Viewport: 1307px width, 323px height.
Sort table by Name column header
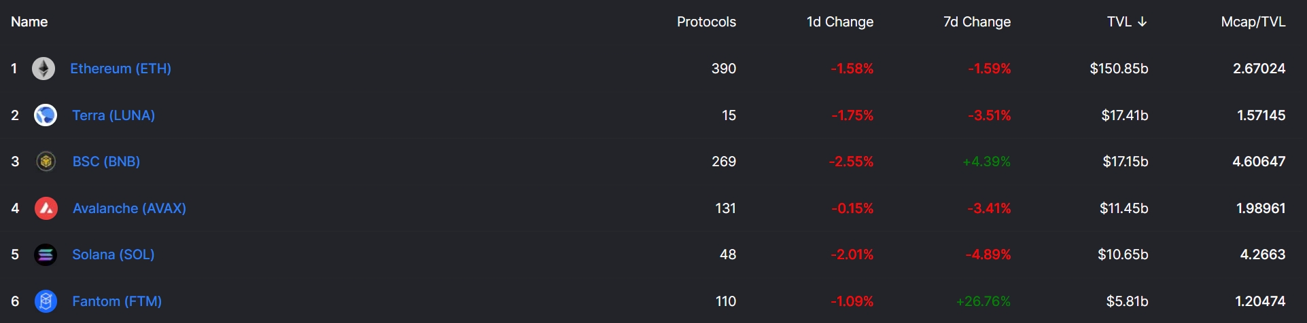[29, 22]
